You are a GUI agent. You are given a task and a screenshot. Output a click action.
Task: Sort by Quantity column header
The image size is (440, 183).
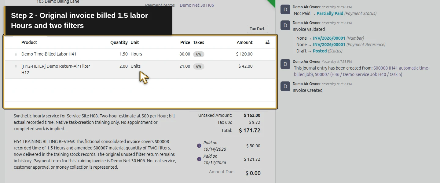[119, 42]
